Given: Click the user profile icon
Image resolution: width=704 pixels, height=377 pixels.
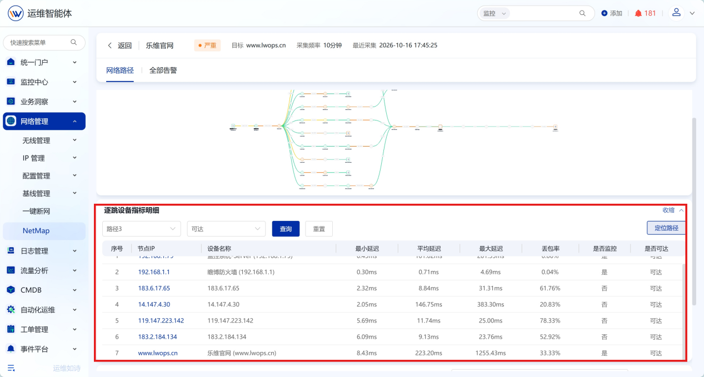Looking at the screenshot, I should coord(676,13).
